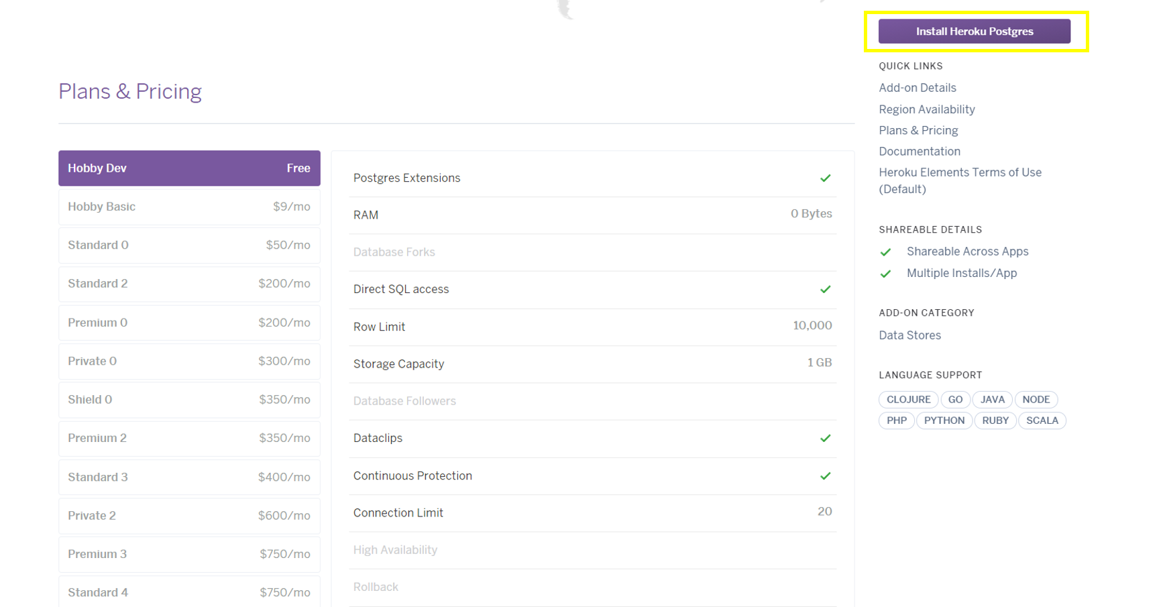This screenshot has width=1169, height=607.
Task: Click the Postgres Extensions feature label
Action: 406,178
